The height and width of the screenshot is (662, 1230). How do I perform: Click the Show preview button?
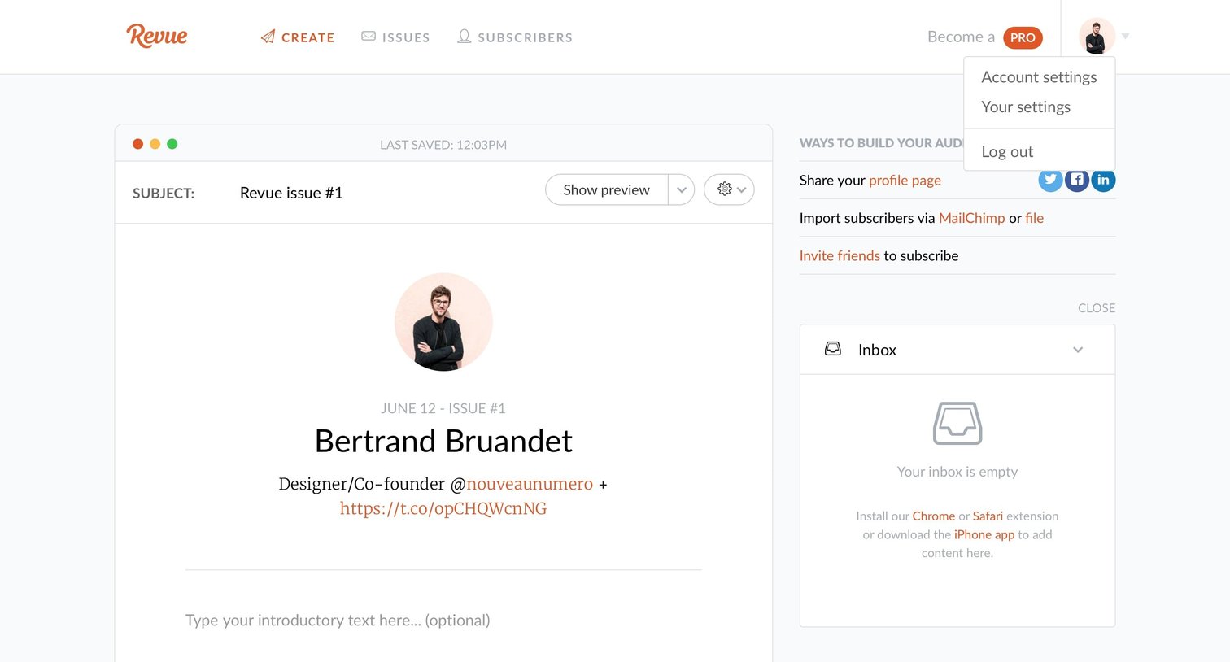(607, 189)
